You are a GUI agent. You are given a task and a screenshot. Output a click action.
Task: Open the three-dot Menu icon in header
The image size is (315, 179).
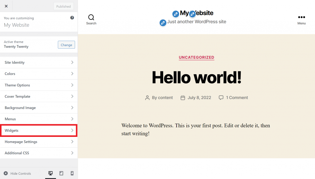[x=301, y=18]
